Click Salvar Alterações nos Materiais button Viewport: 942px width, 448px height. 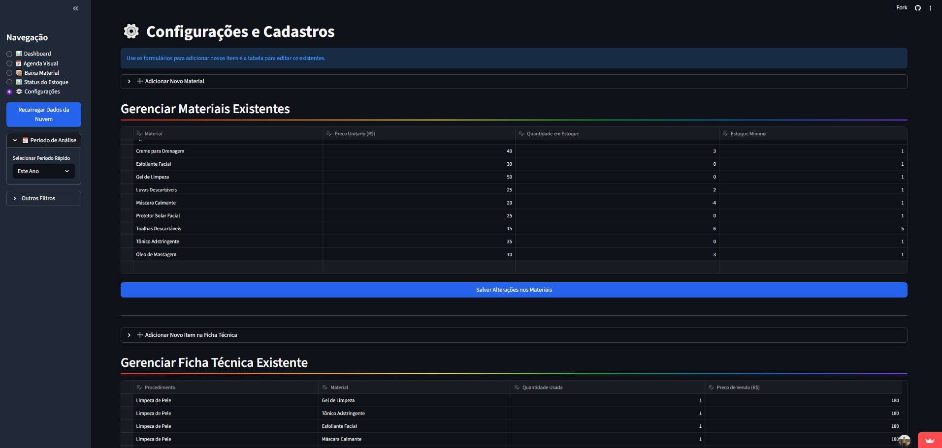514,290
